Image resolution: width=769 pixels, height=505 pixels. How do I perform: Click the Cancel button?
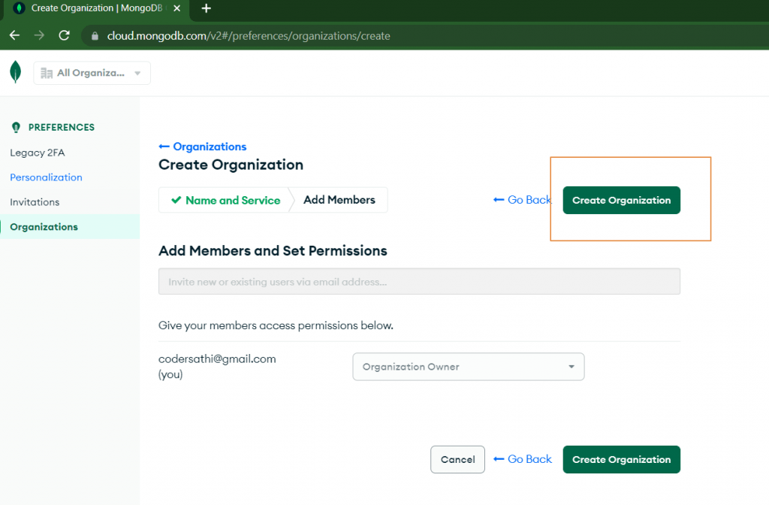[x=457, y=459]
